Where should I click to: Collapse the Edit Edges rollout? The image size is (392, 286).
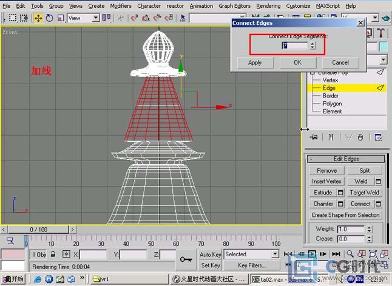(346, 159)
